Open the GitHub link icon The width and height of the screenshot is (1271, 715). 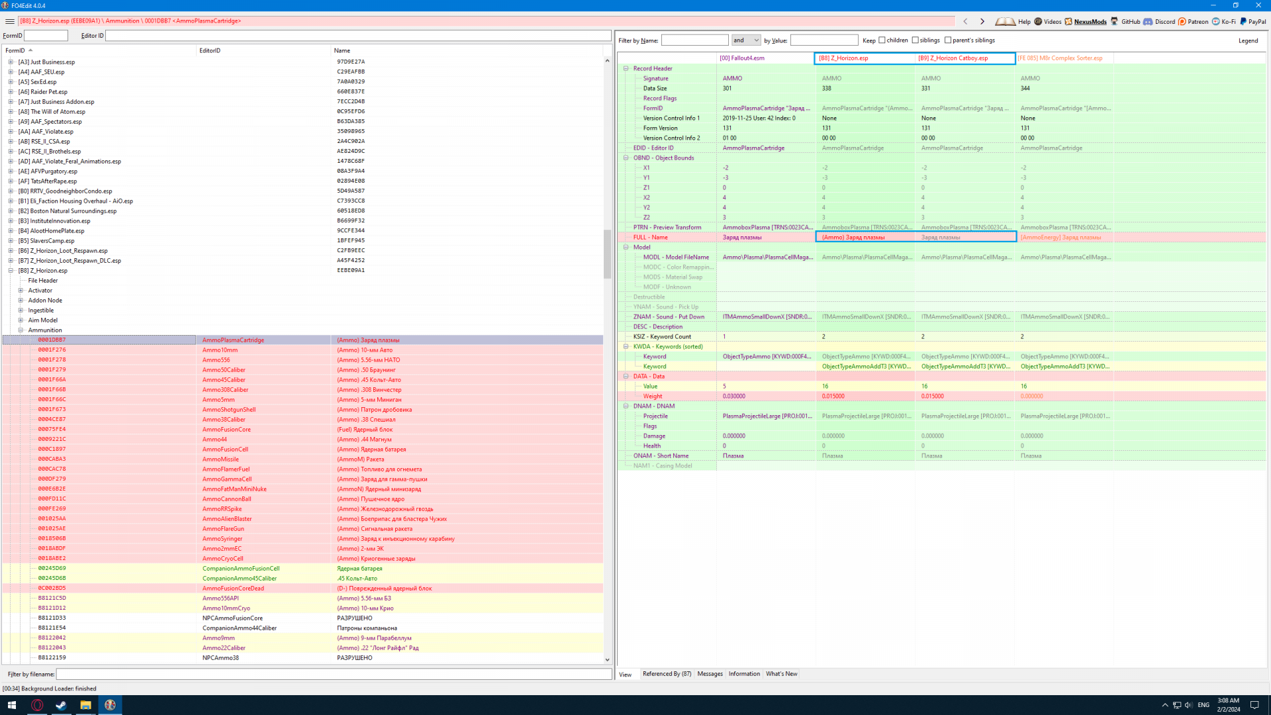1115,21
